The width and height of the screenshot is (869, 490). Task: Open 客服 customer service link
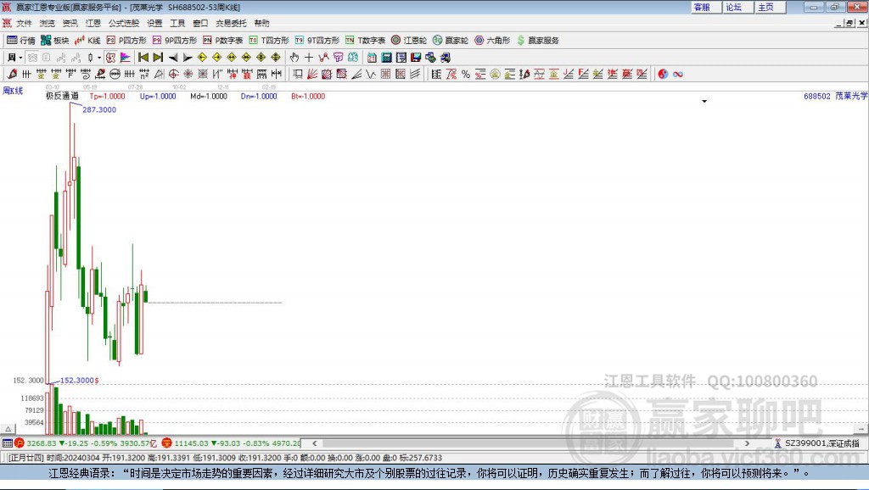click(x=706, y=7)
